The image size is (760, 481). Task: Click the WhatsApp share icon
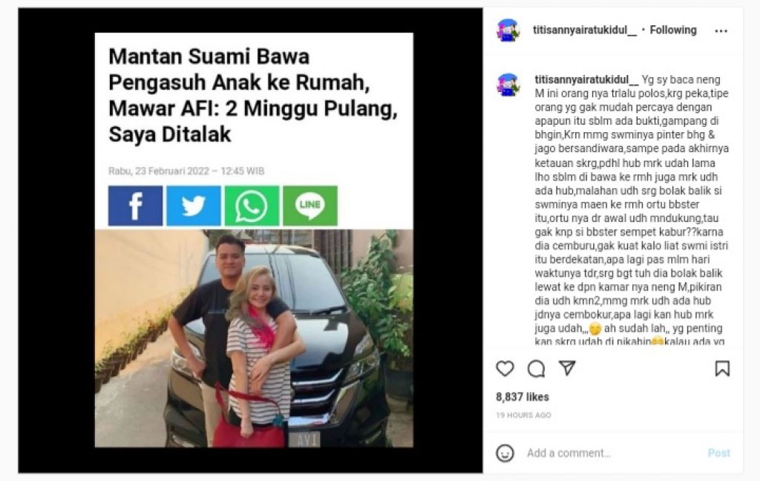pyautogui.click(x=252, y=206)
